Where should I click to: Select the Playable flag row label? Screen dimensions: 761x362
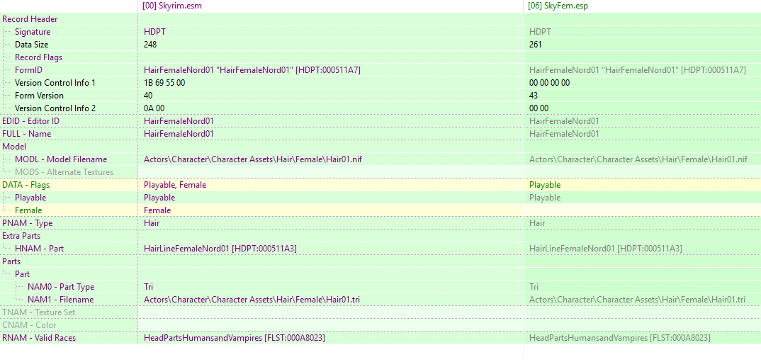(x=30, y=198)
